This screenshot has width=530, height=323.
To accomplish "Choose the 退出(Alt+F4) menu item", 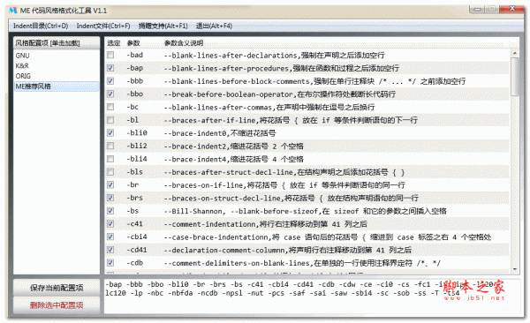I will coord(214,26).
